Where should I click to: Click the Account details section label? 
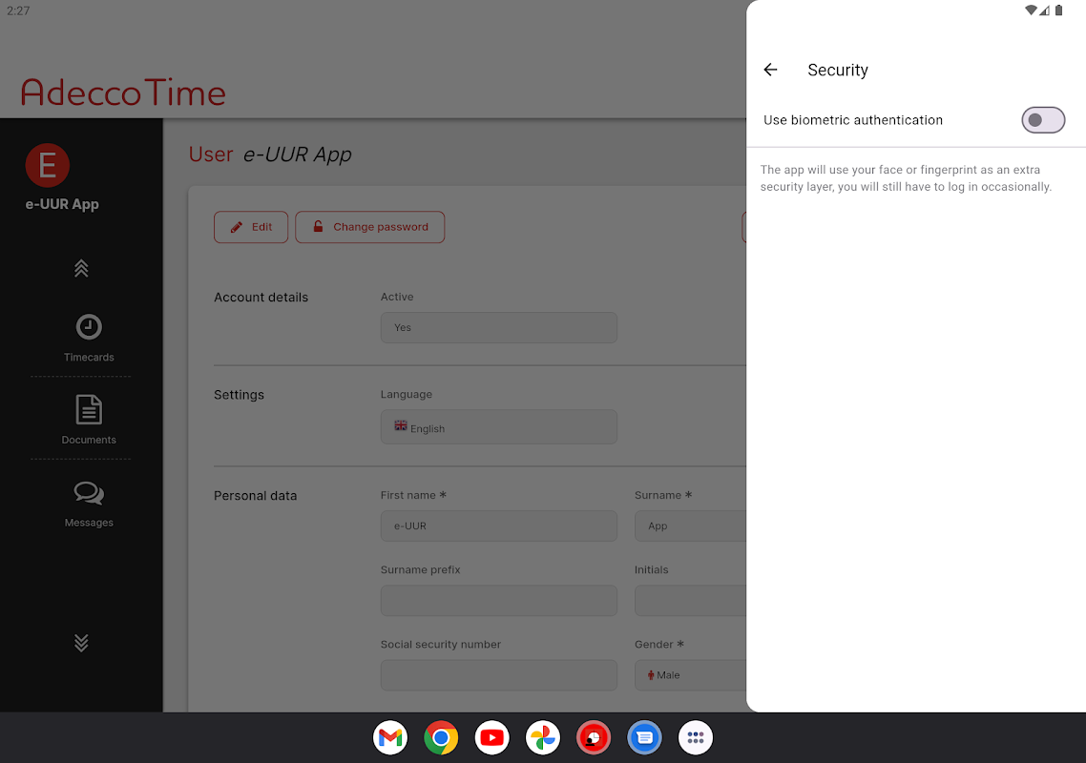261,297
